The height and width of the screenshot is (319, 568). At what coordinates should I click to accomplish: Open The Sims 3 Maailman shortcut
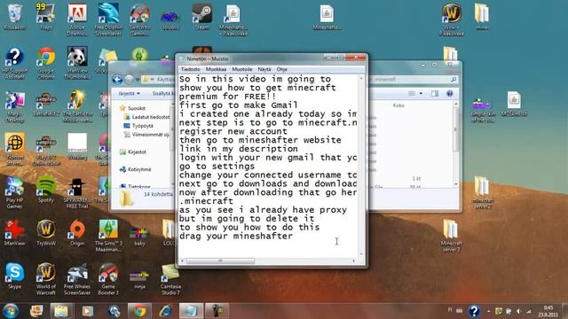click(108, 236)
